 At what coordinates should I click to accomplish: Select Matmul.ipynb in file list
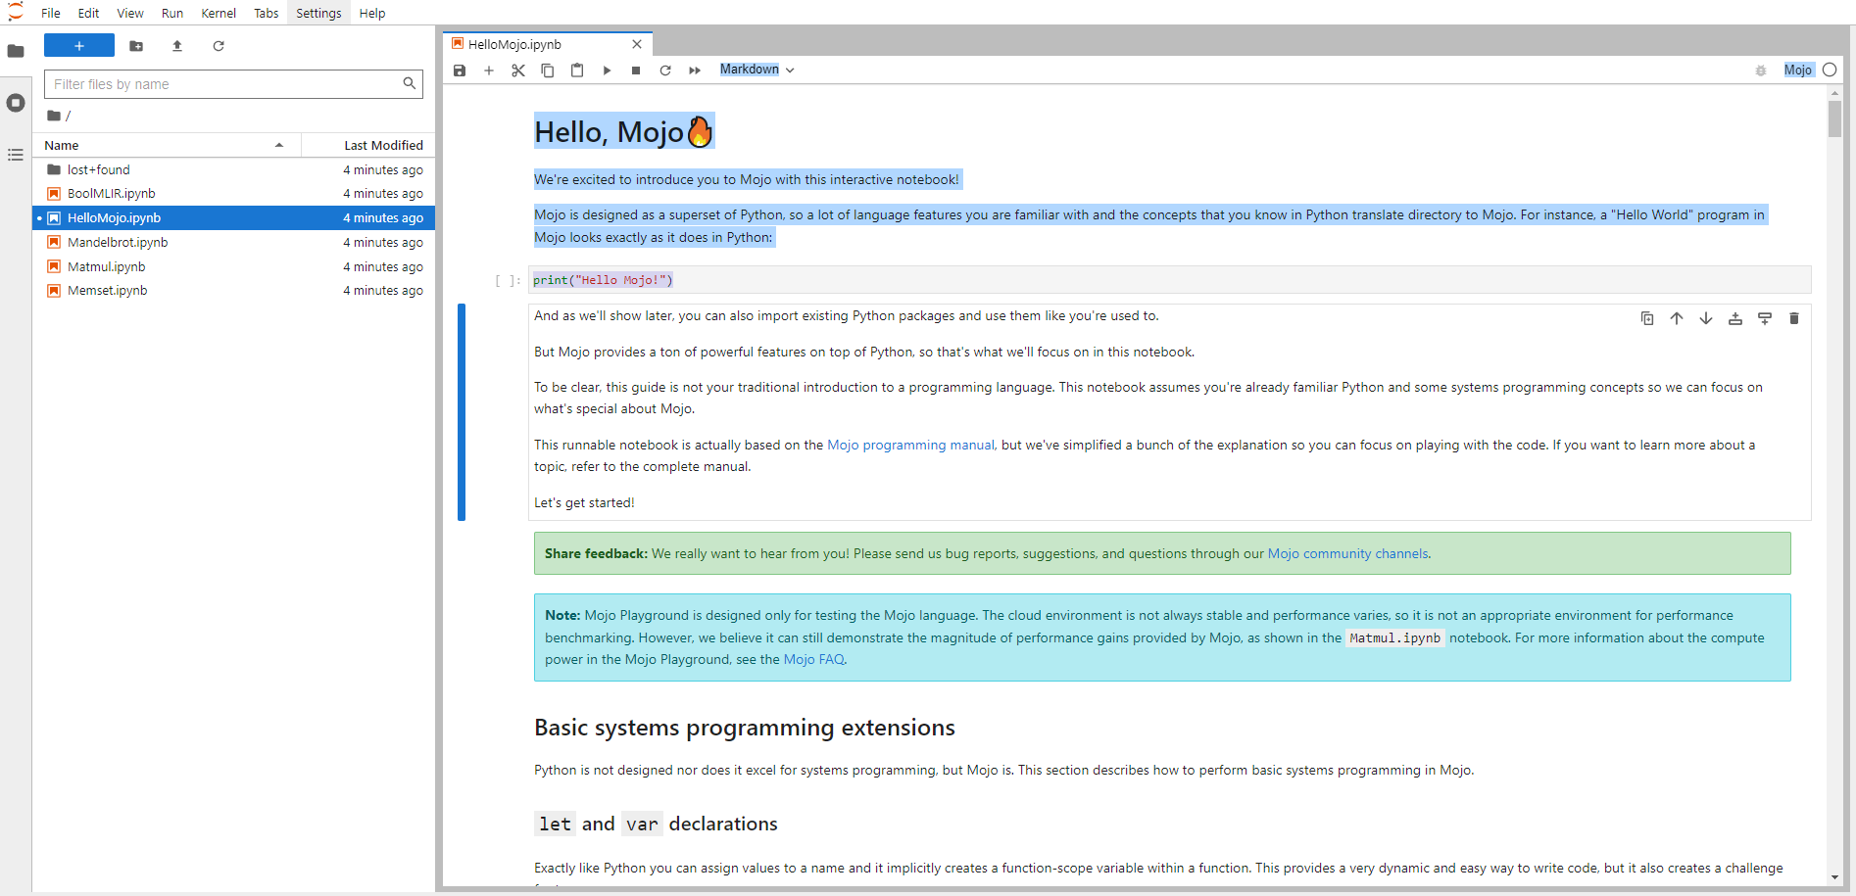[234, 266]
